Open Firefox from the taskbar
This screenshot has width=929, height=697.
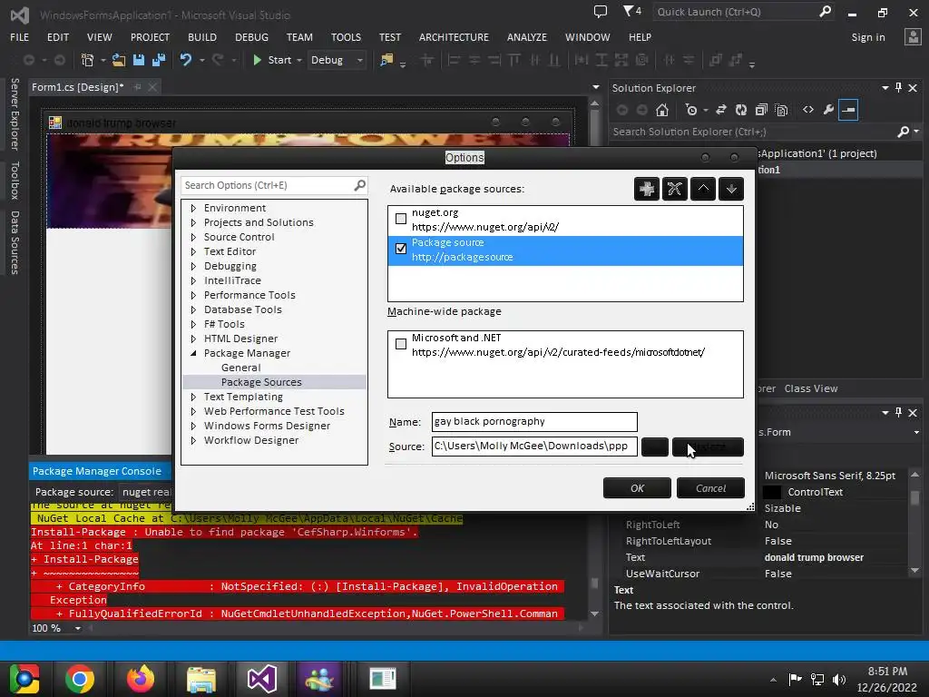(141, 679)
